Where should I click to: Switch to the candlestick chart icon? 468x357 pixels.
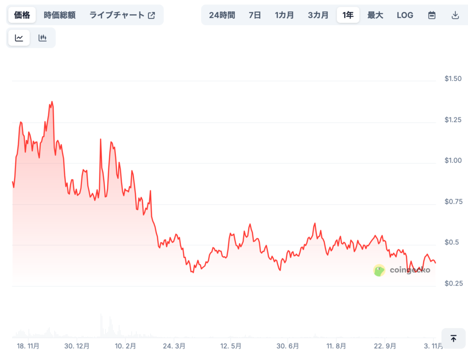[x=42, y=38]
